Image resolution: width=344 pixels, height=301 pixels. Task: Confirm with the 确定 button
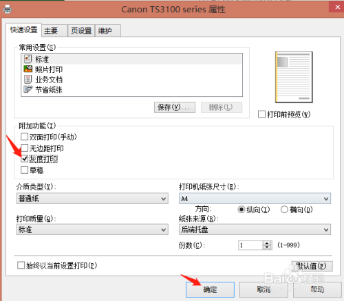[210, 289]
